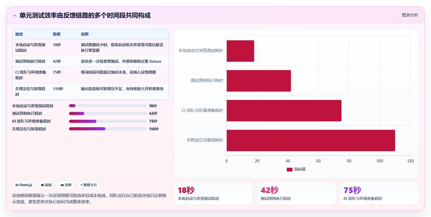Screen dimensions: 431x217
Task: Select the Chart.js chip
Action: click(24, 185)
